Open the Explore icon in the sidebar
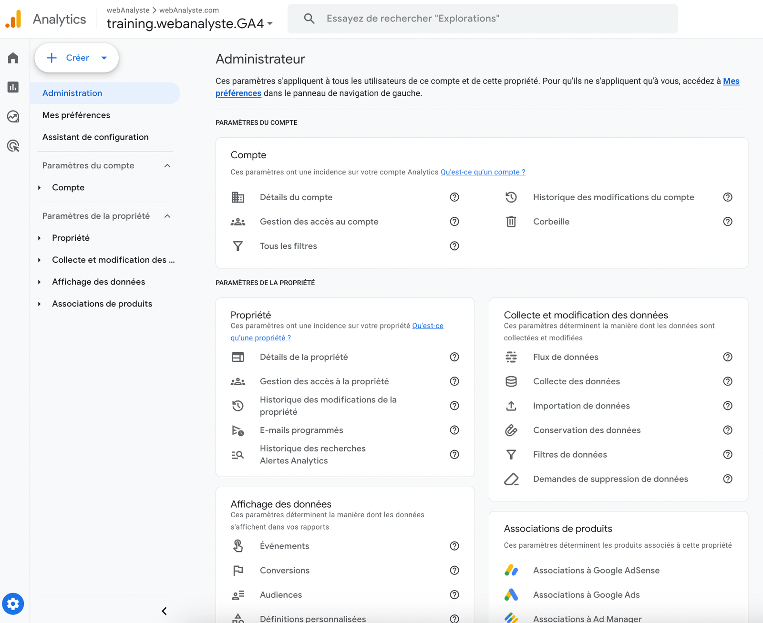The height and width of the screenshot is (623, 763). point(13,117)
